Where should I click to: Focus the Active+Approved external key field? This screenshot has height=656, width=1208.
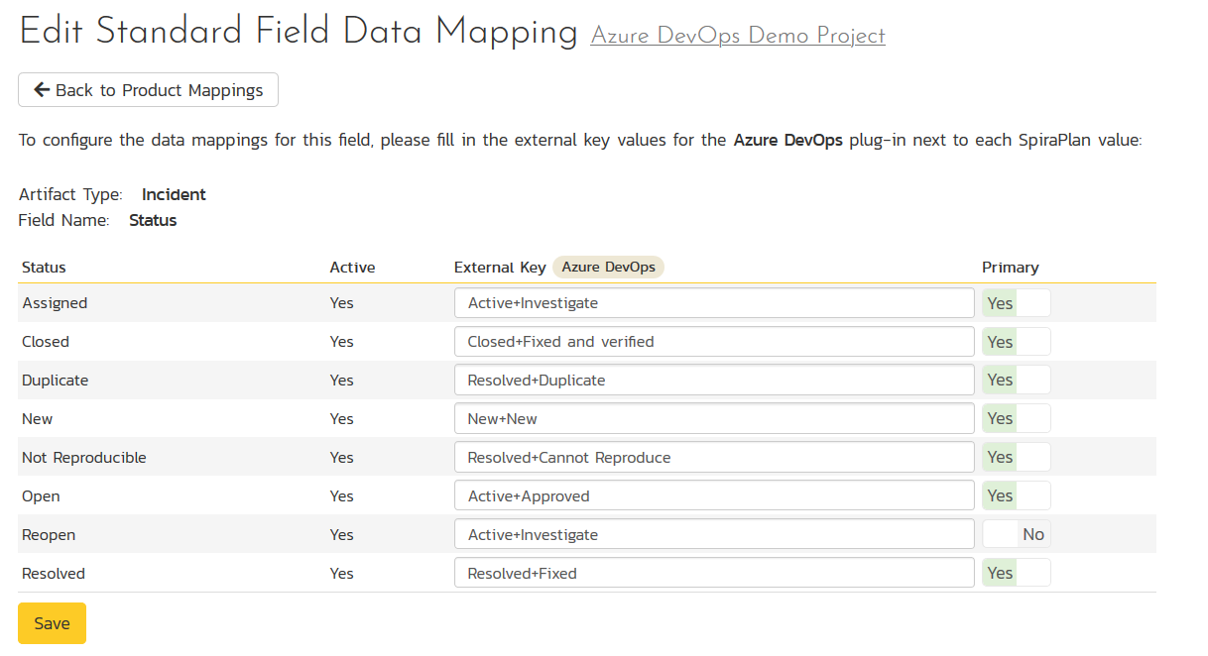point(713,496)
